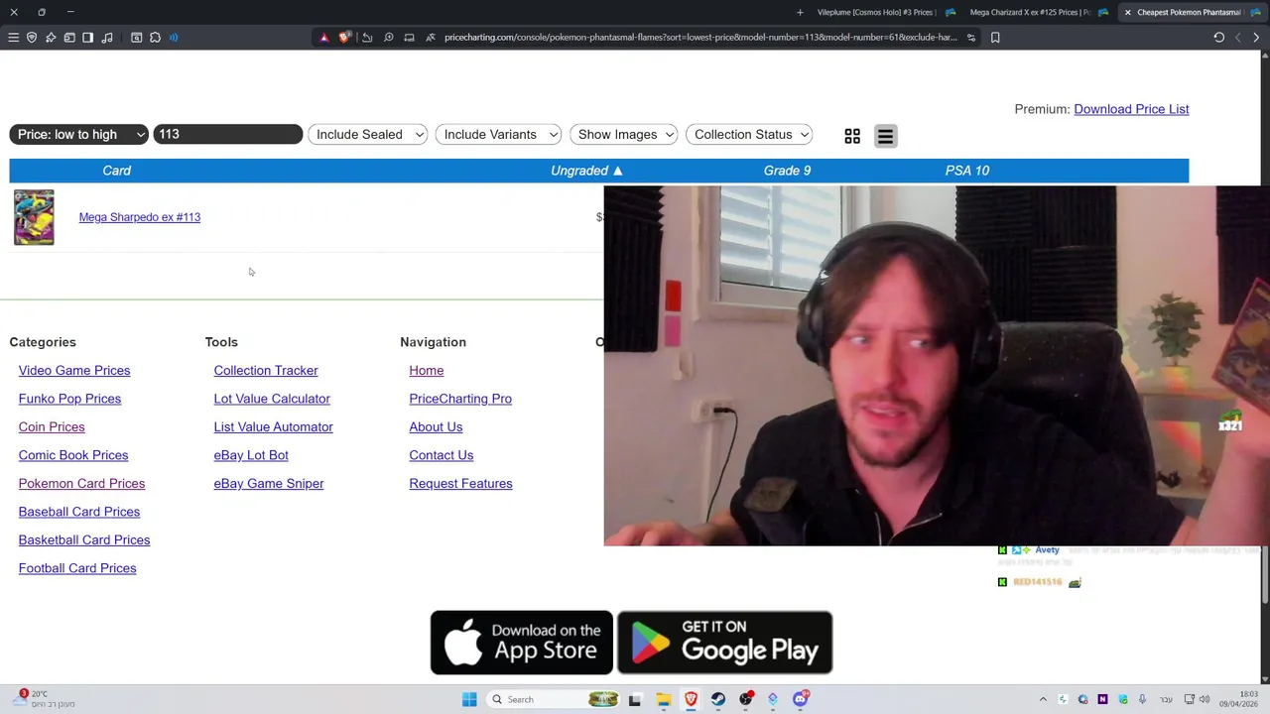This screenshot has width=1270, height=714.
Task: Click the address bar URL
Action: click(x=700, y=38)
